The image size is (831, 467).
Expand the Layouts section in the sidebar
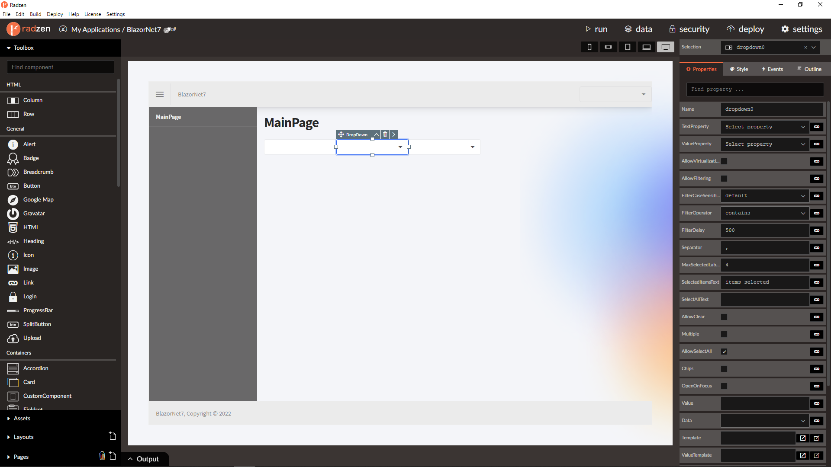point(24,437)
